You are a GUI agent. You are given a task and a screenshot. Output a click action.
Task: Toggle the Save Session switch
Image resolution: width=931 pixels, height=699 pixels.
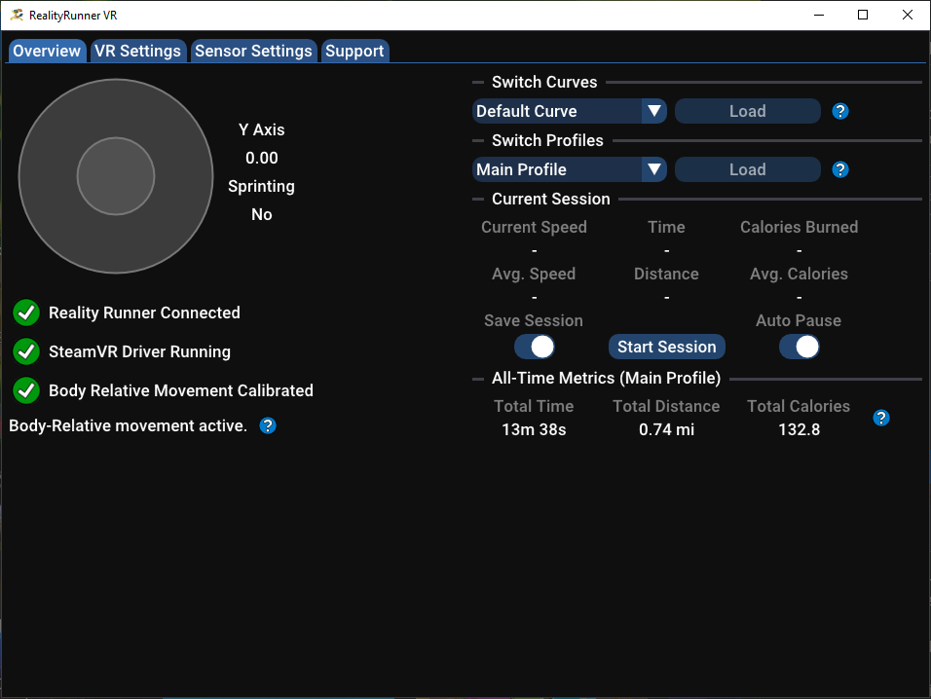pos(535,347)
